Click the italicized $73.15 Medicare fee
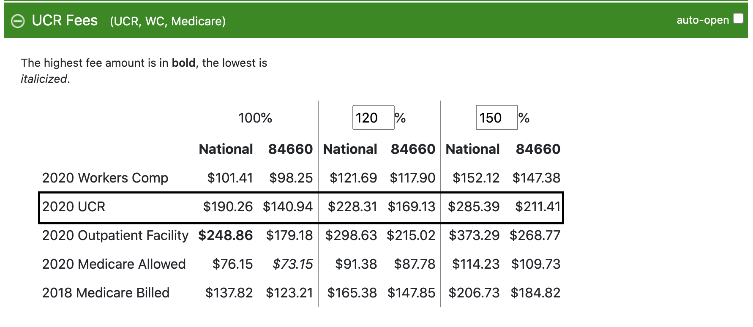The width and height of the screenshot is (753, 327). [x=292, y=264]
